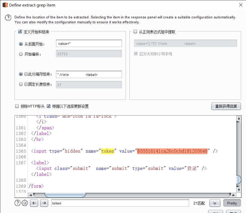Click the hidden attribute value on line 1365
Viewport: 246px width, 213px height.
[73, 151]
